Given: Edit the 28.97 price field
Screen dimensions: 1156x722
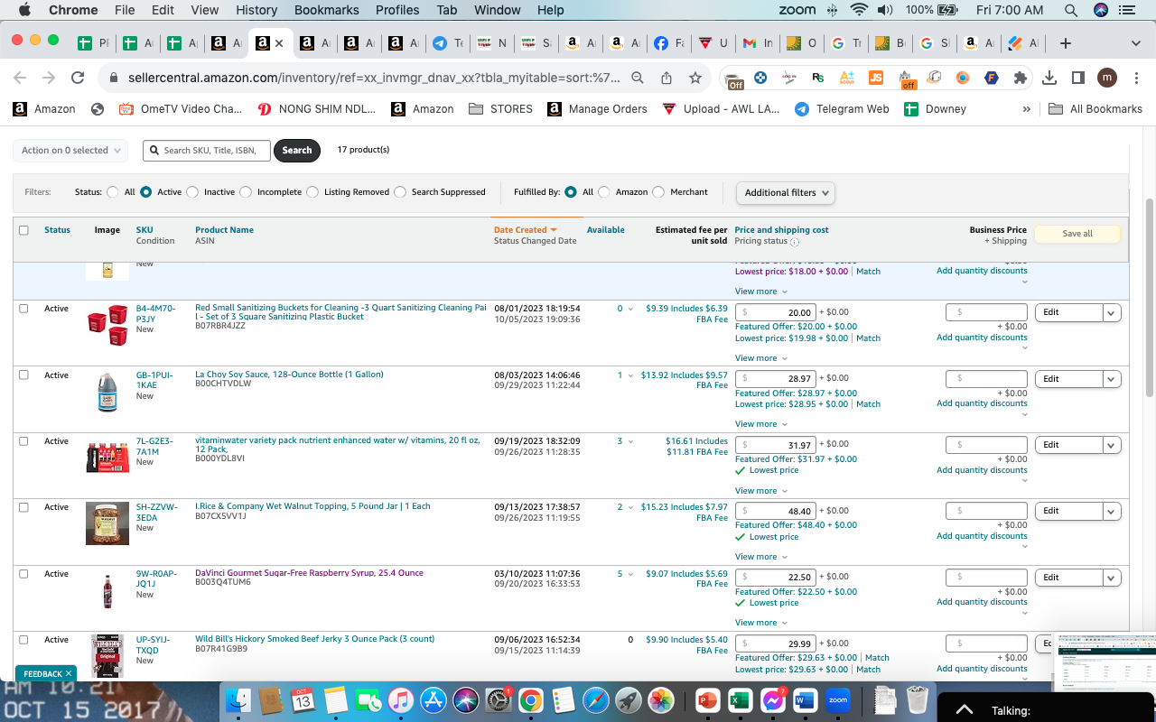Looking at the screenshot, I should click(776, 378).
